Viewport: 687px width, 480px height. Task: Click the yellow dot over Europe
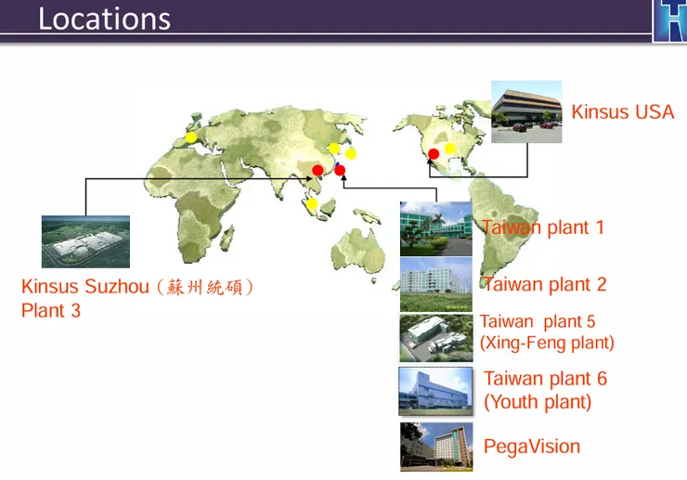pyautogui.click(x=191, y=137)
